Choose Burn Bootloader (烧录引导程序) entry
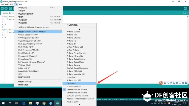Viewport: 189px width, 106px height. coord(38,85)
